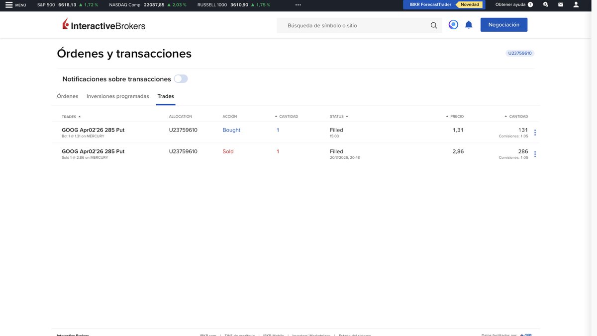The image size is (597, 336).
Task: Open the mail messages icon
Action: (561, 4)
